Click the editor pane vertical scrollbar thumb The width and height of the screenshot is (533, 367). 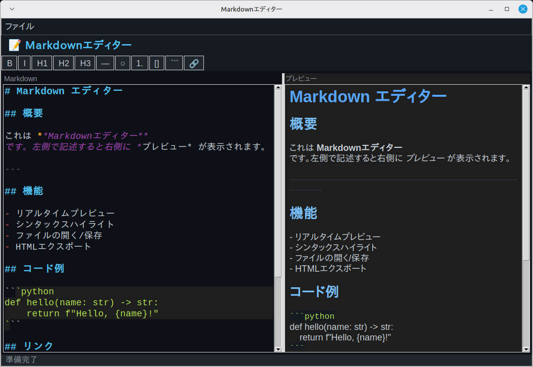278,183
